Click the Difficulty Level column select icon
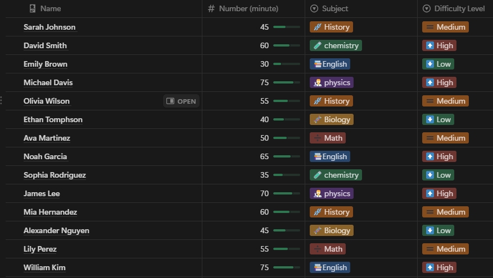 [x=426, y=8]
